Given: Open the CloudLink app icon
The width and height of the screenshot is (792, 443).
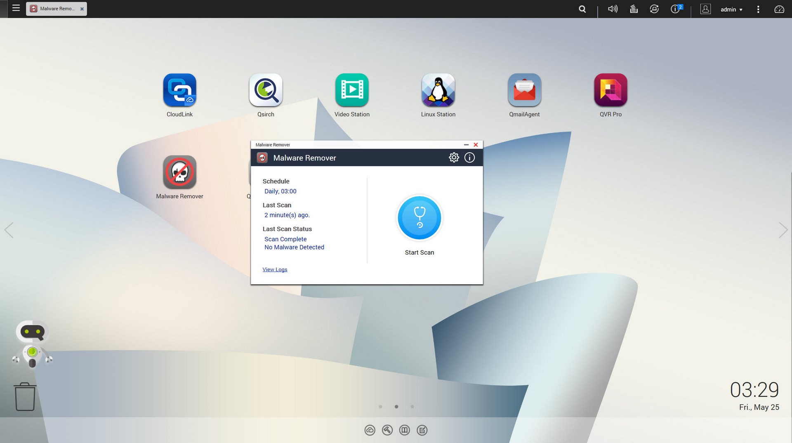Looking at the screenshot, I should pos(179,90).
